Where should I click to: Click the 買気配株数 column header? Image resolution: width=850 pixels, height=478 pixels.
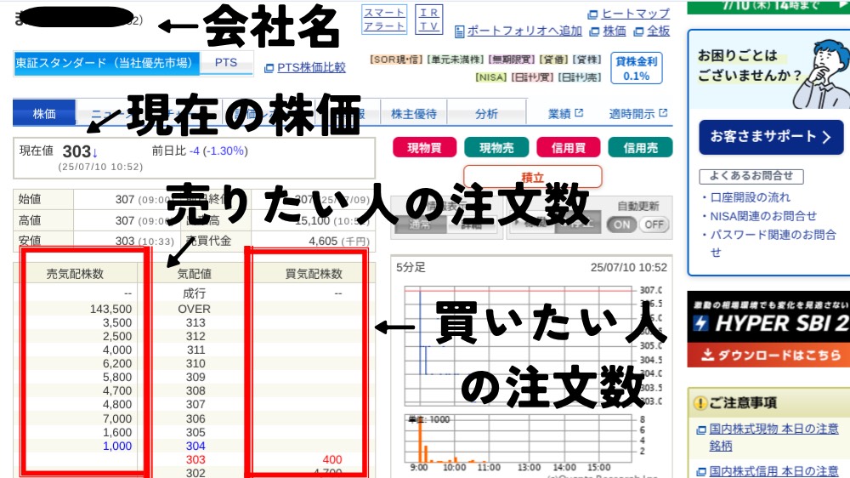click(314, 274)
